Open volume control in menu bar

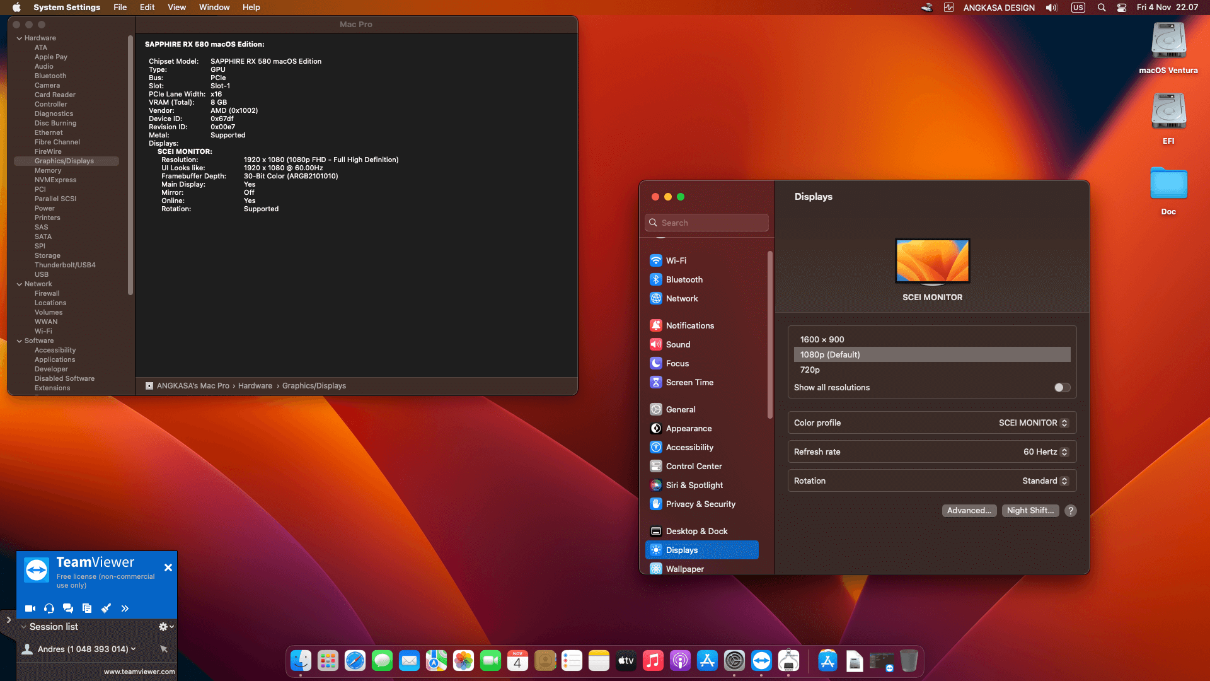click(x=1052, y=8)
